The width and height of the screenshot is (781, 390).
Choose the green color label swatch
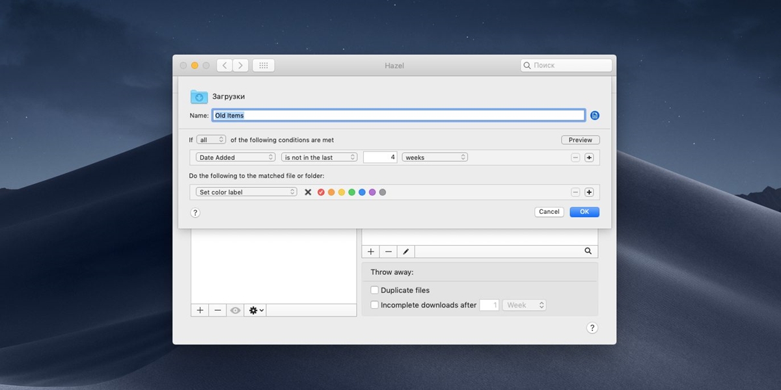tap(351, 192)
